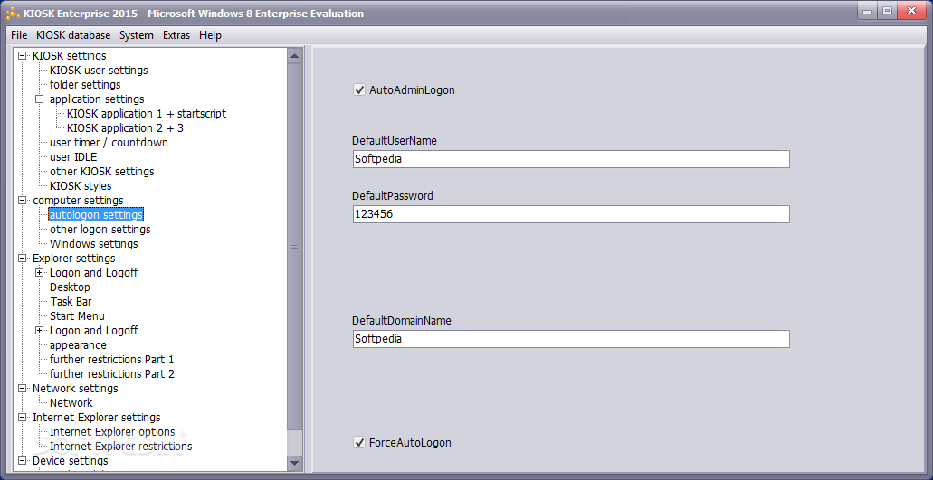Collapse the computer settings tree node
Viewport: 933px width, 480px height.
point(23,200)
